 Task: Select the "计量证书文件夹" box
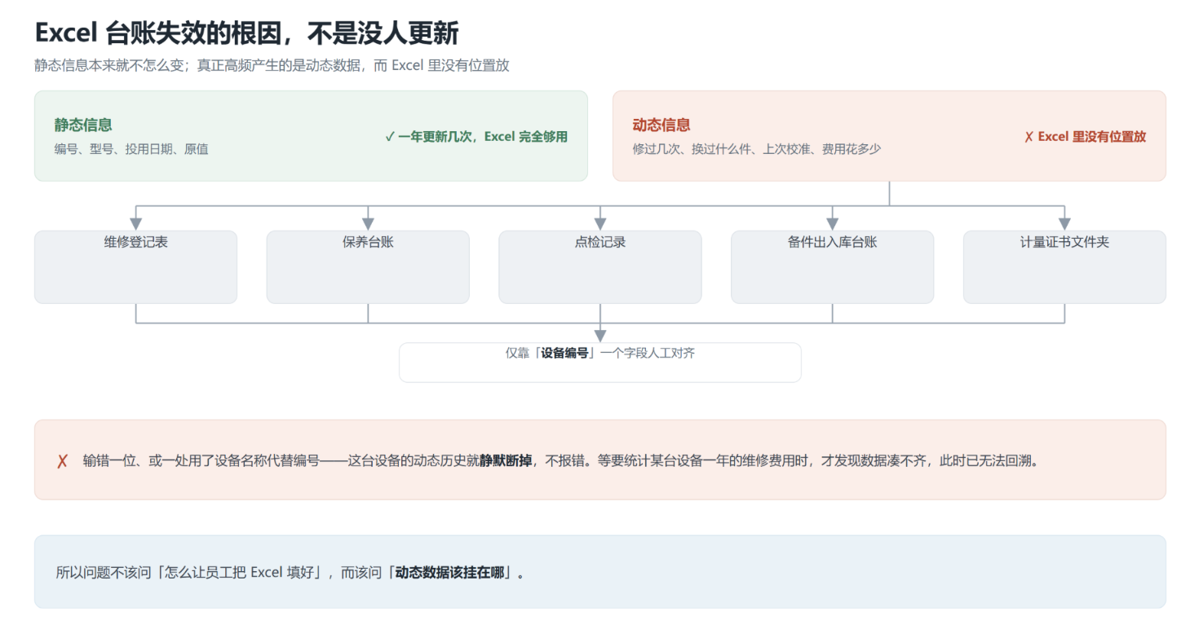[x=1064, y=267]
